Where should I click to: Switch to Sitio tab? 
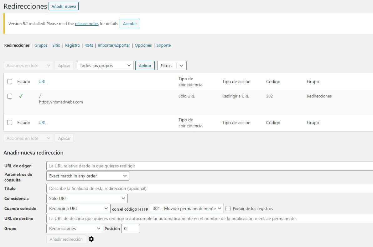[x=56, y=45]
